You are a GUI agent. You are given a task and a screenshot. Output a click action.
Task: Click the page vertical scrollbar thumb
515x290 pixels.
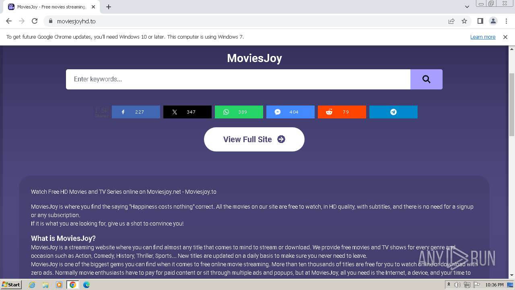(512, 105)
